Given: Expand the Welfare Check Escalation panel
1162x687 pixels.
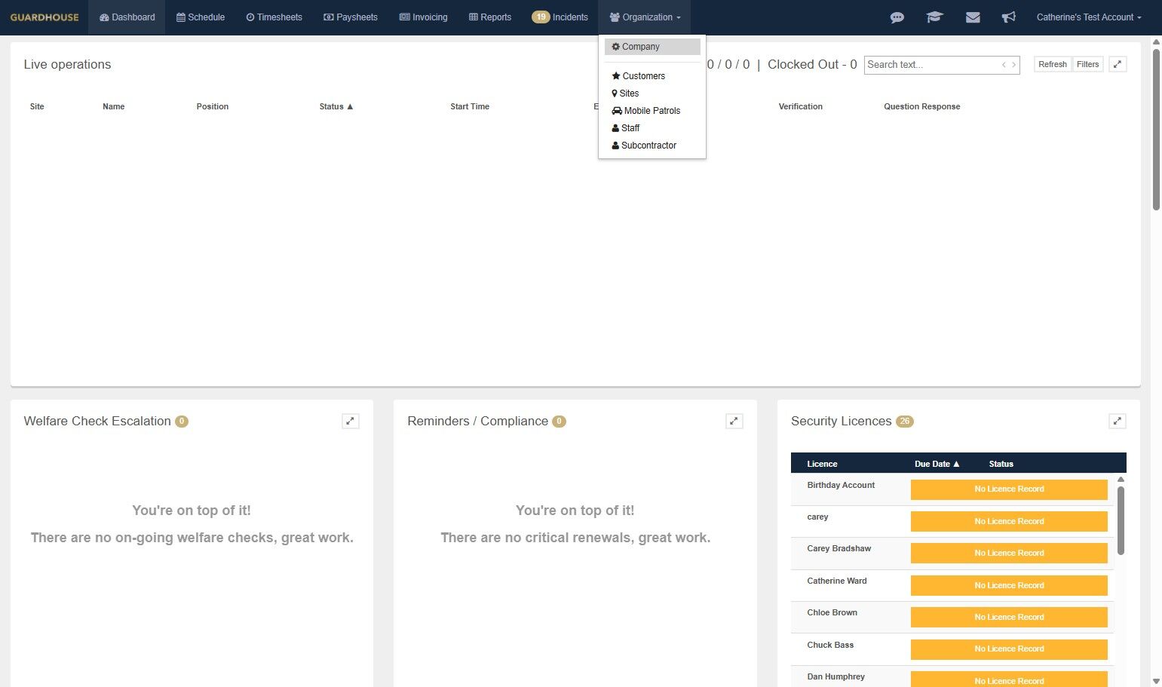Looking at the screenshot, I should click(x=350, y=421).
